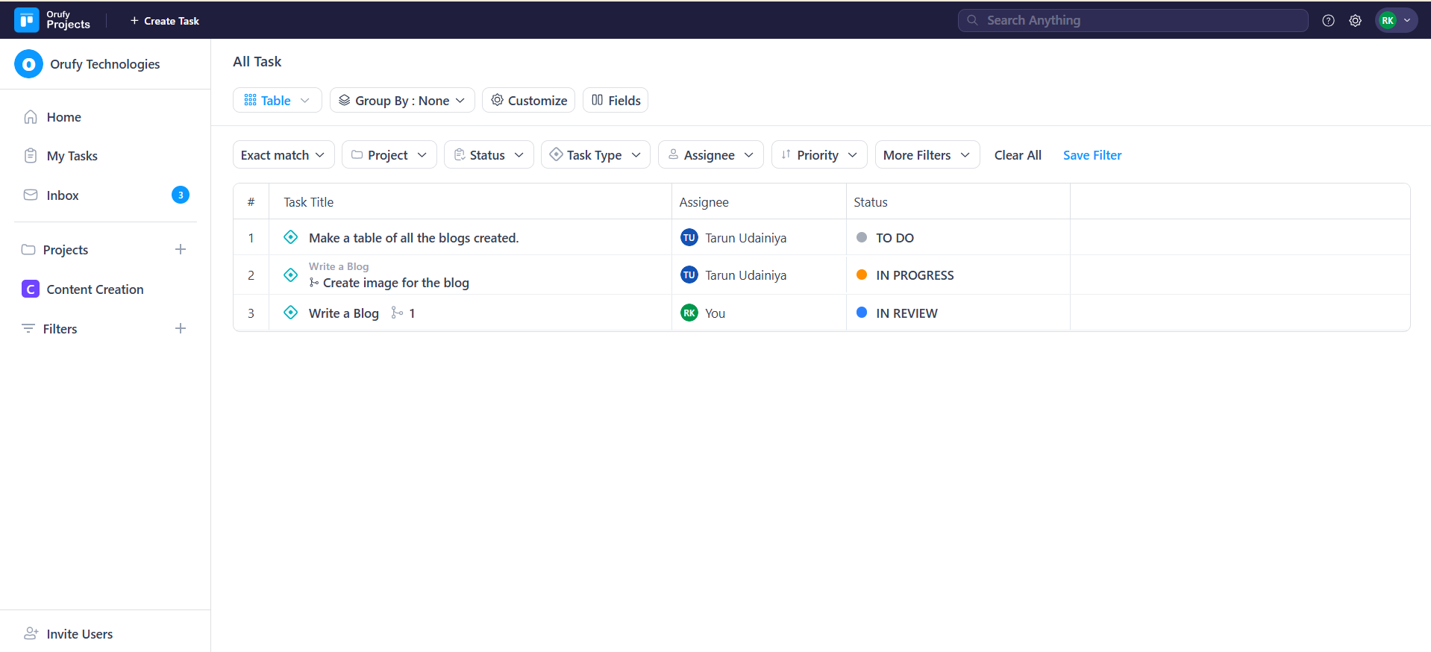Screen dimensions: 1431x652
Task: Click the Create Task button
Action: click(x=165, y=21)
